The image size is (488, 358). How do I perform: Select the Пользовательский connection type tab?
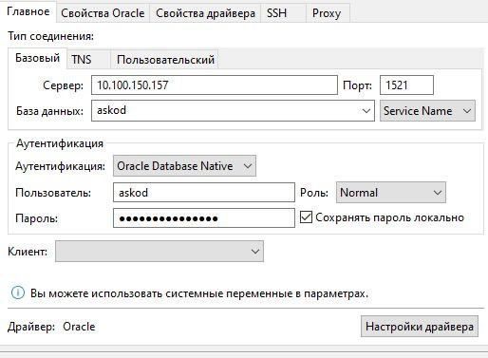164,59
